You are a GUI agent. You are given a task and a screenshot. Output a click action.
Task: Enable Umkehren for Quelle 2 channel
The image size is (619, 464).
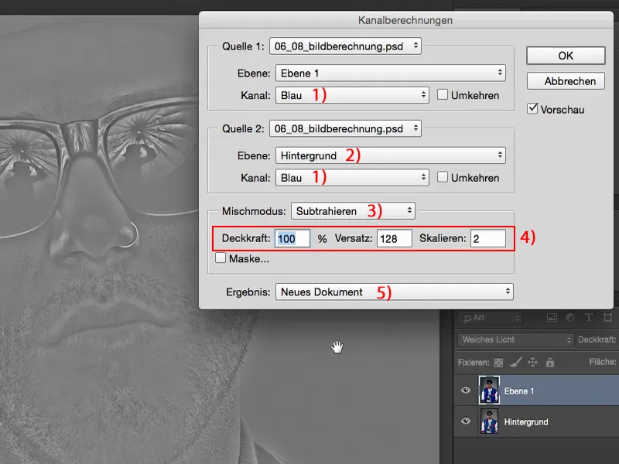(443, 177)
